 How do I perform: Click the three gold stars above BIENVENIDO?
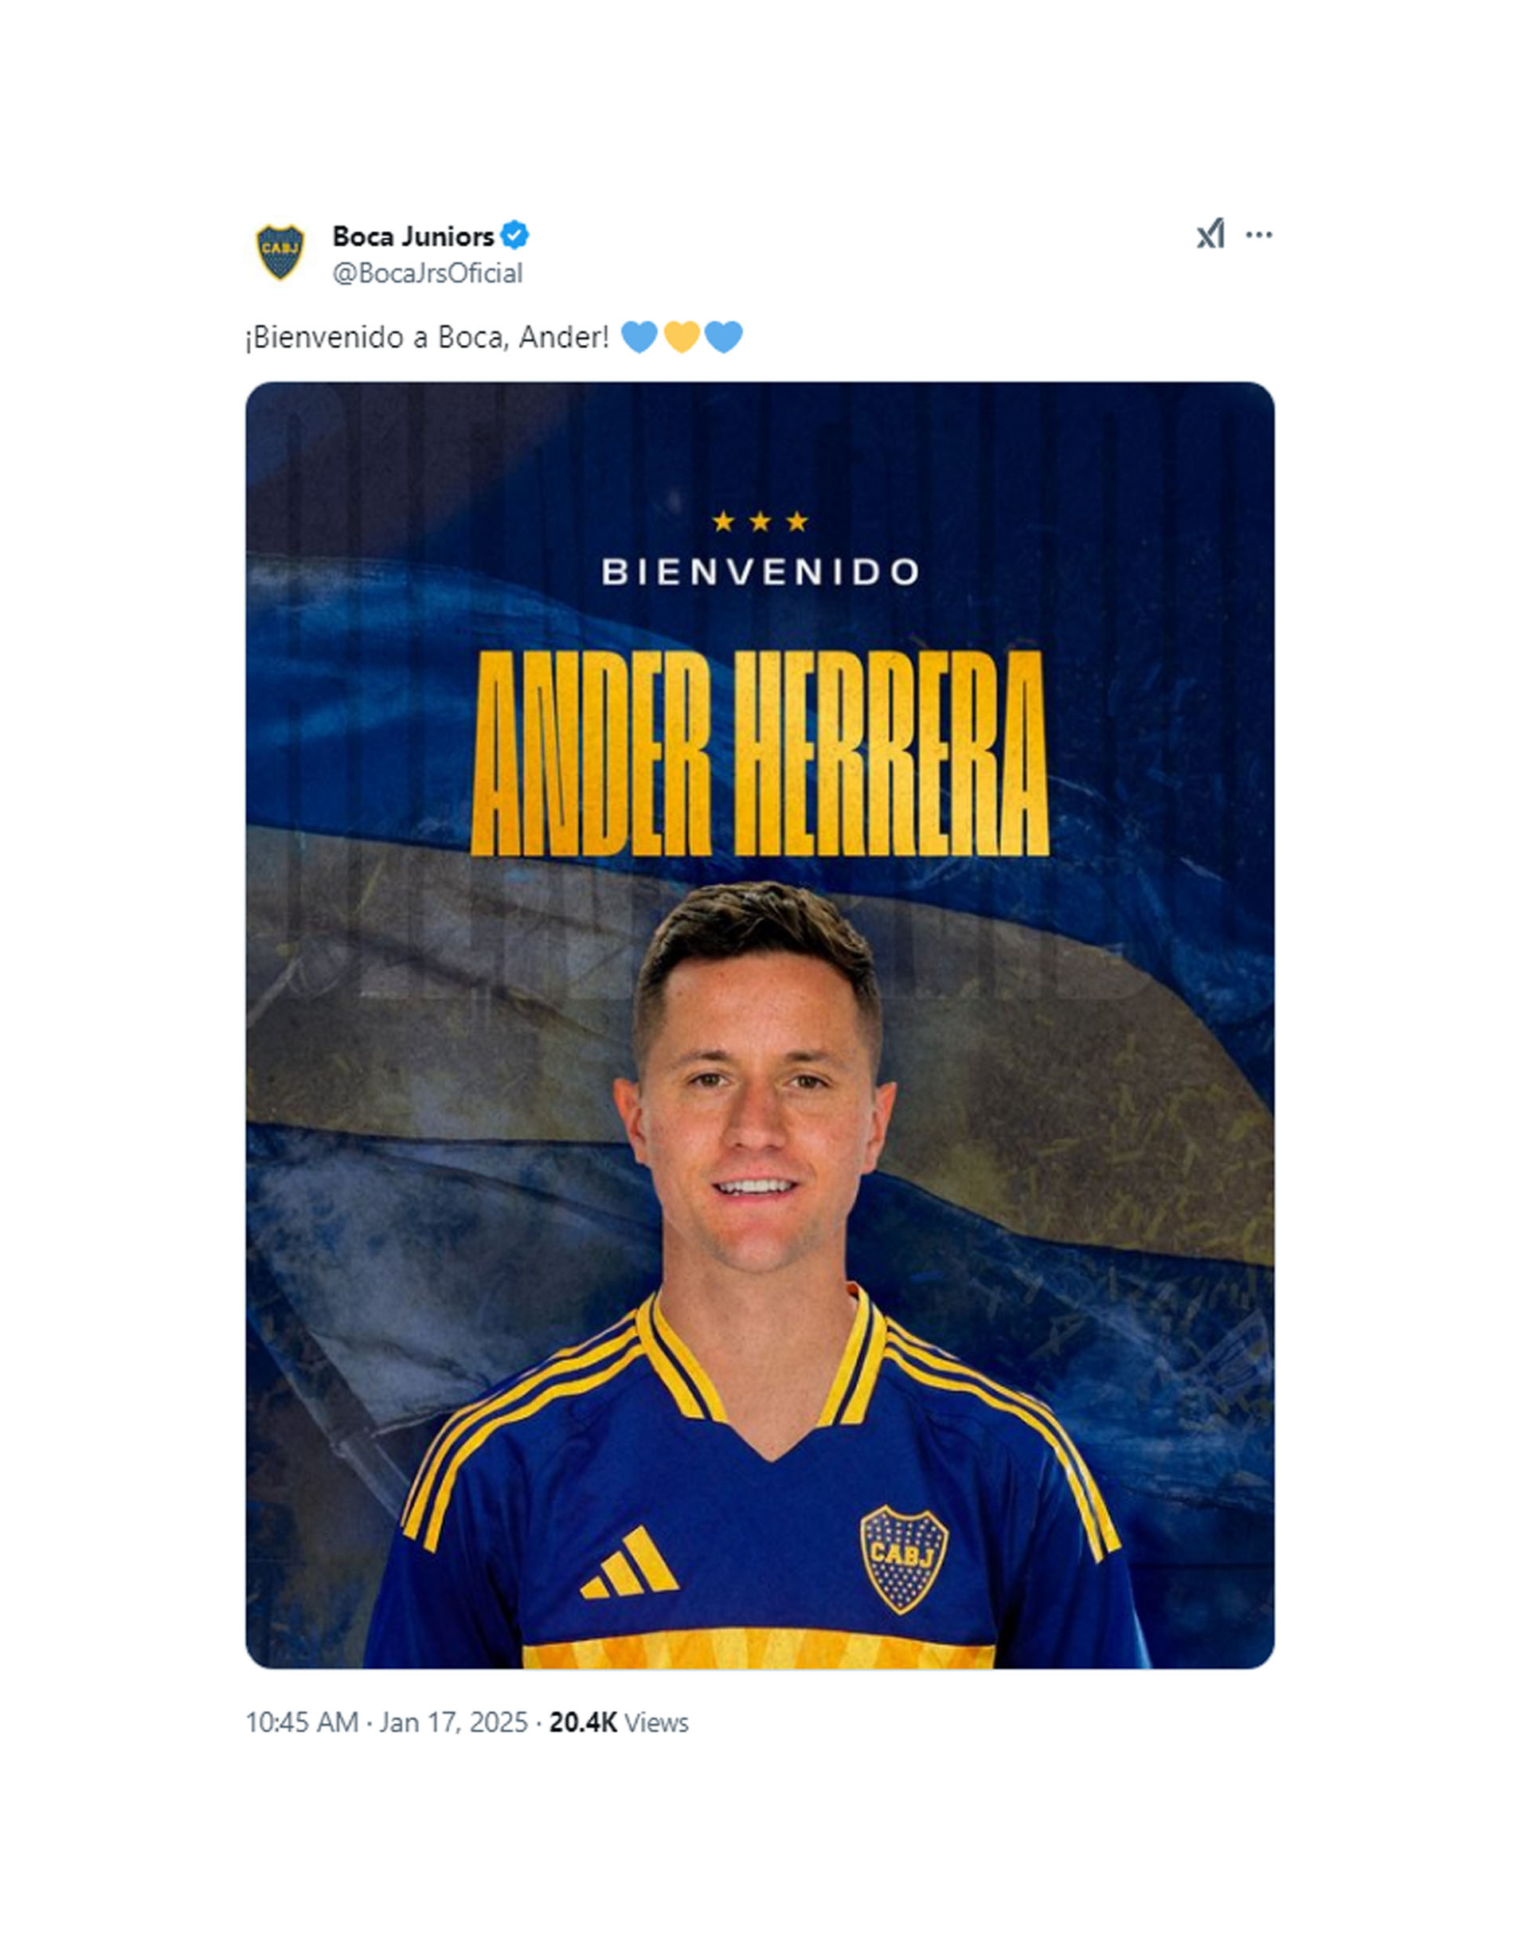tap(760, 521)
